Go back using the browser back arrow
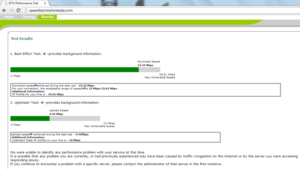300x169 pixels. coord(4,10)
